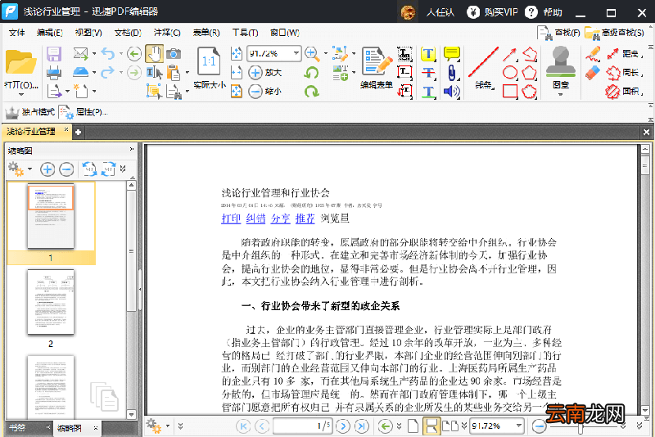
Task: Open the 编辑(E) menu
Action: [50, 33]
